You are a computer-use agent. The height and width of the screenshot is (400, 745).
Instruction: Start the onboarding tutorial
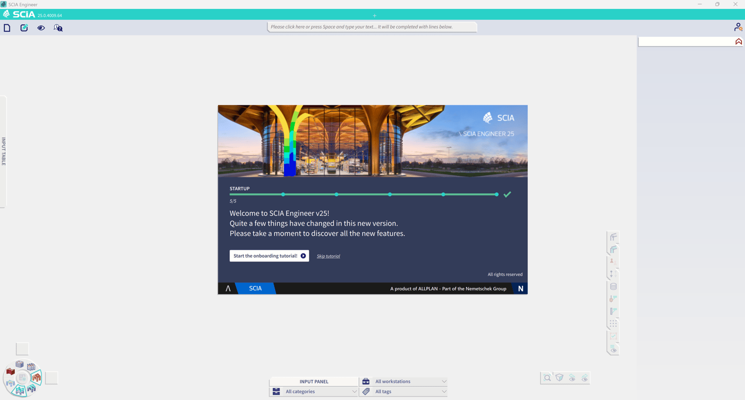point(269,256)
